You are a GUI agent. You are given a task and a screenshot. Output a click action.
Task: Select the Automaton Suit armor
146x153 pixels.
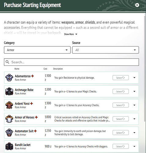click(x=121, y=133)
